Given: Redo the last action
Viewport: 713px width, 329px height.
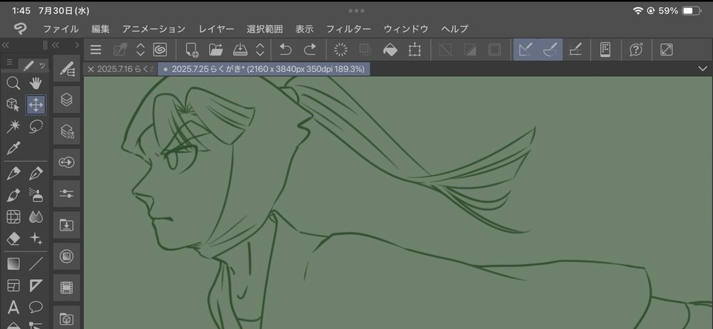Looking at the screenshot, I should 309,50.
